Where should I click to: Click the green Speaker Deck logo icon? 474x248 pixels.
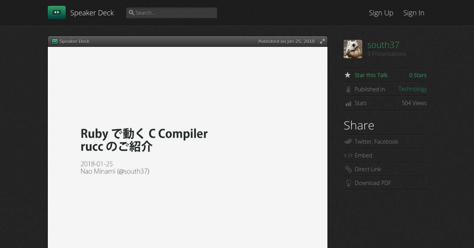[x=56, y=13]
